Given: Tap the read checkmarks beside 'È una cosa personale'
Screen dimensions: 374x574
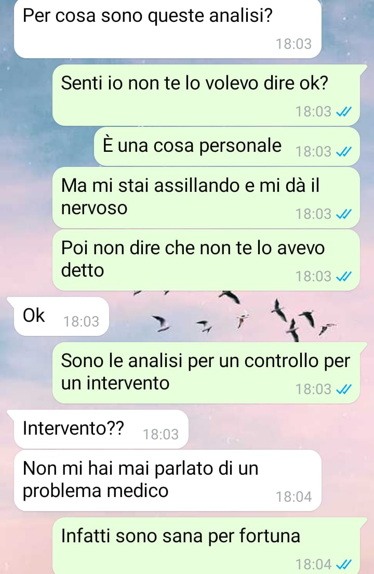Looking at the screenshot, I should (x=344, y=151).
